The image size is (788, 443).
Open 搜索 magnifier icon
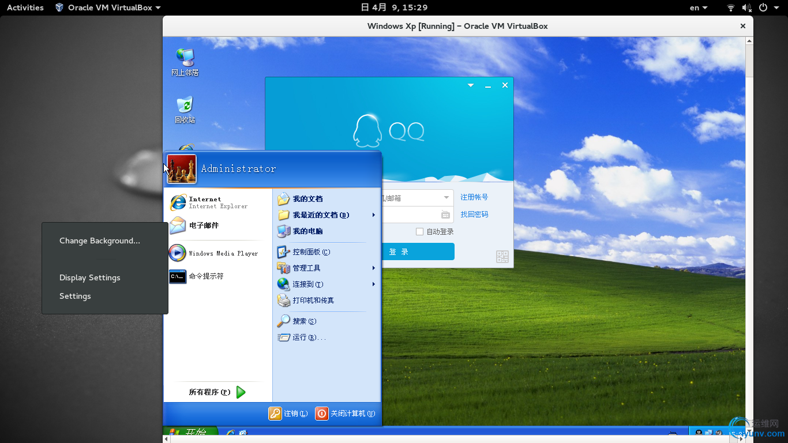coord(283,321)
